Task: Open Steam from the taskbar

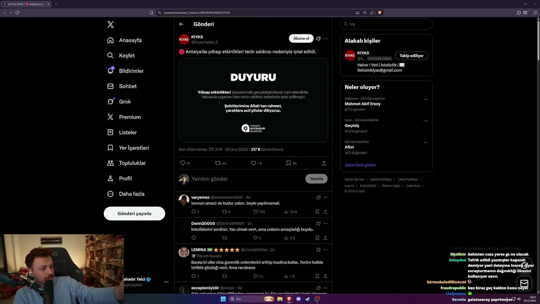Action: click(308, 299)
